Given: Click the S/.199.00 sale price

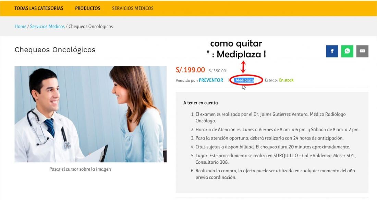Looking at the screenshot, I should point(190,70).
